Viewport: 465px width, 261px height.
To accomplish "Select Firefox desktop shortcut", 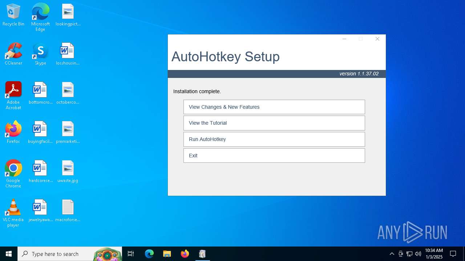I will 13,133.
